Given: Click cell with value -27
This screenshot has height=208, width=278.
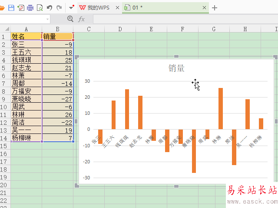Looking at the screenshot, I should (x=58, y=99).
